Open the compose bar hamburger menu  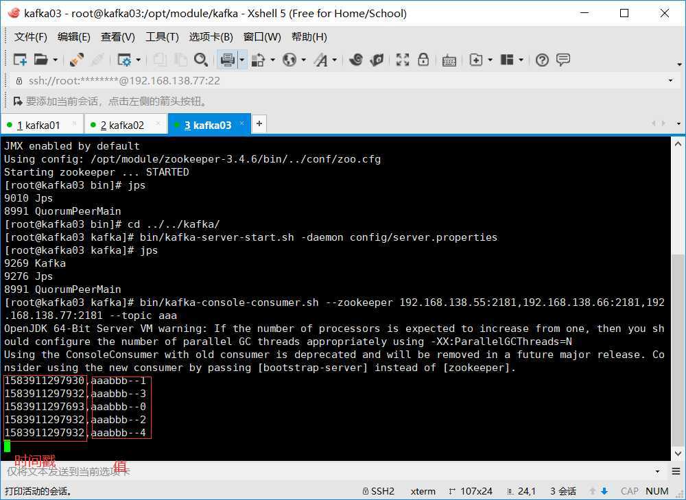(x=676, y=471)
